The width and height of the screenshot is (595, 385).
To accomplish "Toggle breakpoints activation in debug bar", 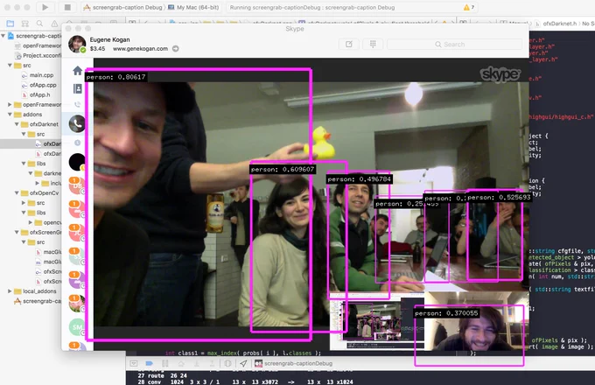I will [x=149, y=363].
